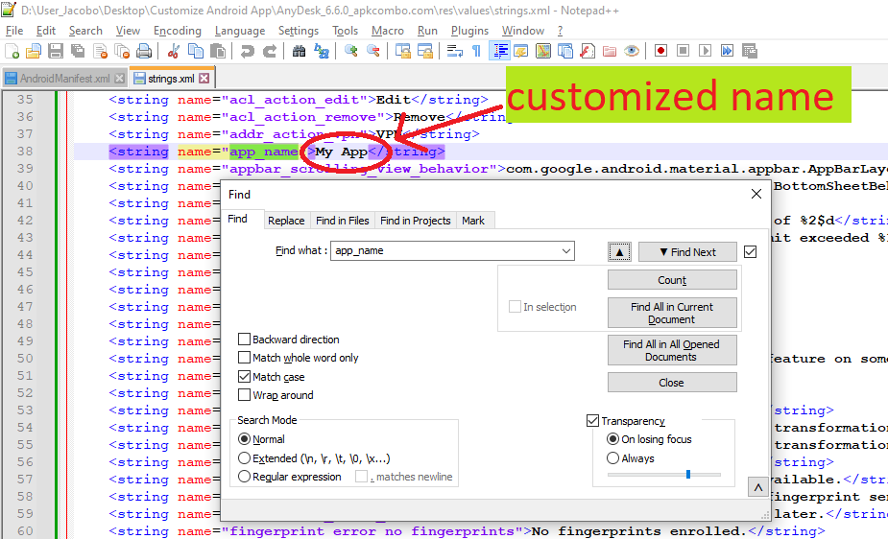Click the Close document toolbar icon
This screenshot has width=888, height=539.
[x=100, y=51]
